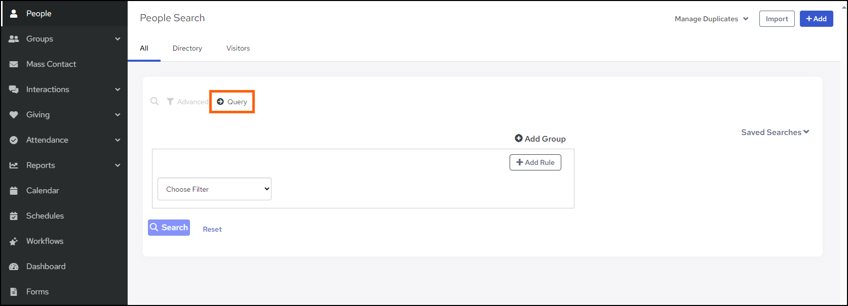848x306 pixels.
Task: Click the Import button
Action: click(x=777, y=19)
